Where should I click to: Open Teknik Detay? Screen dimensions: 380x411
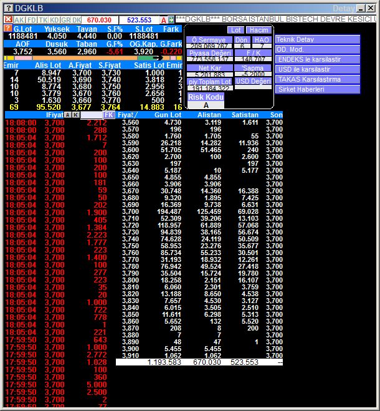318,39
